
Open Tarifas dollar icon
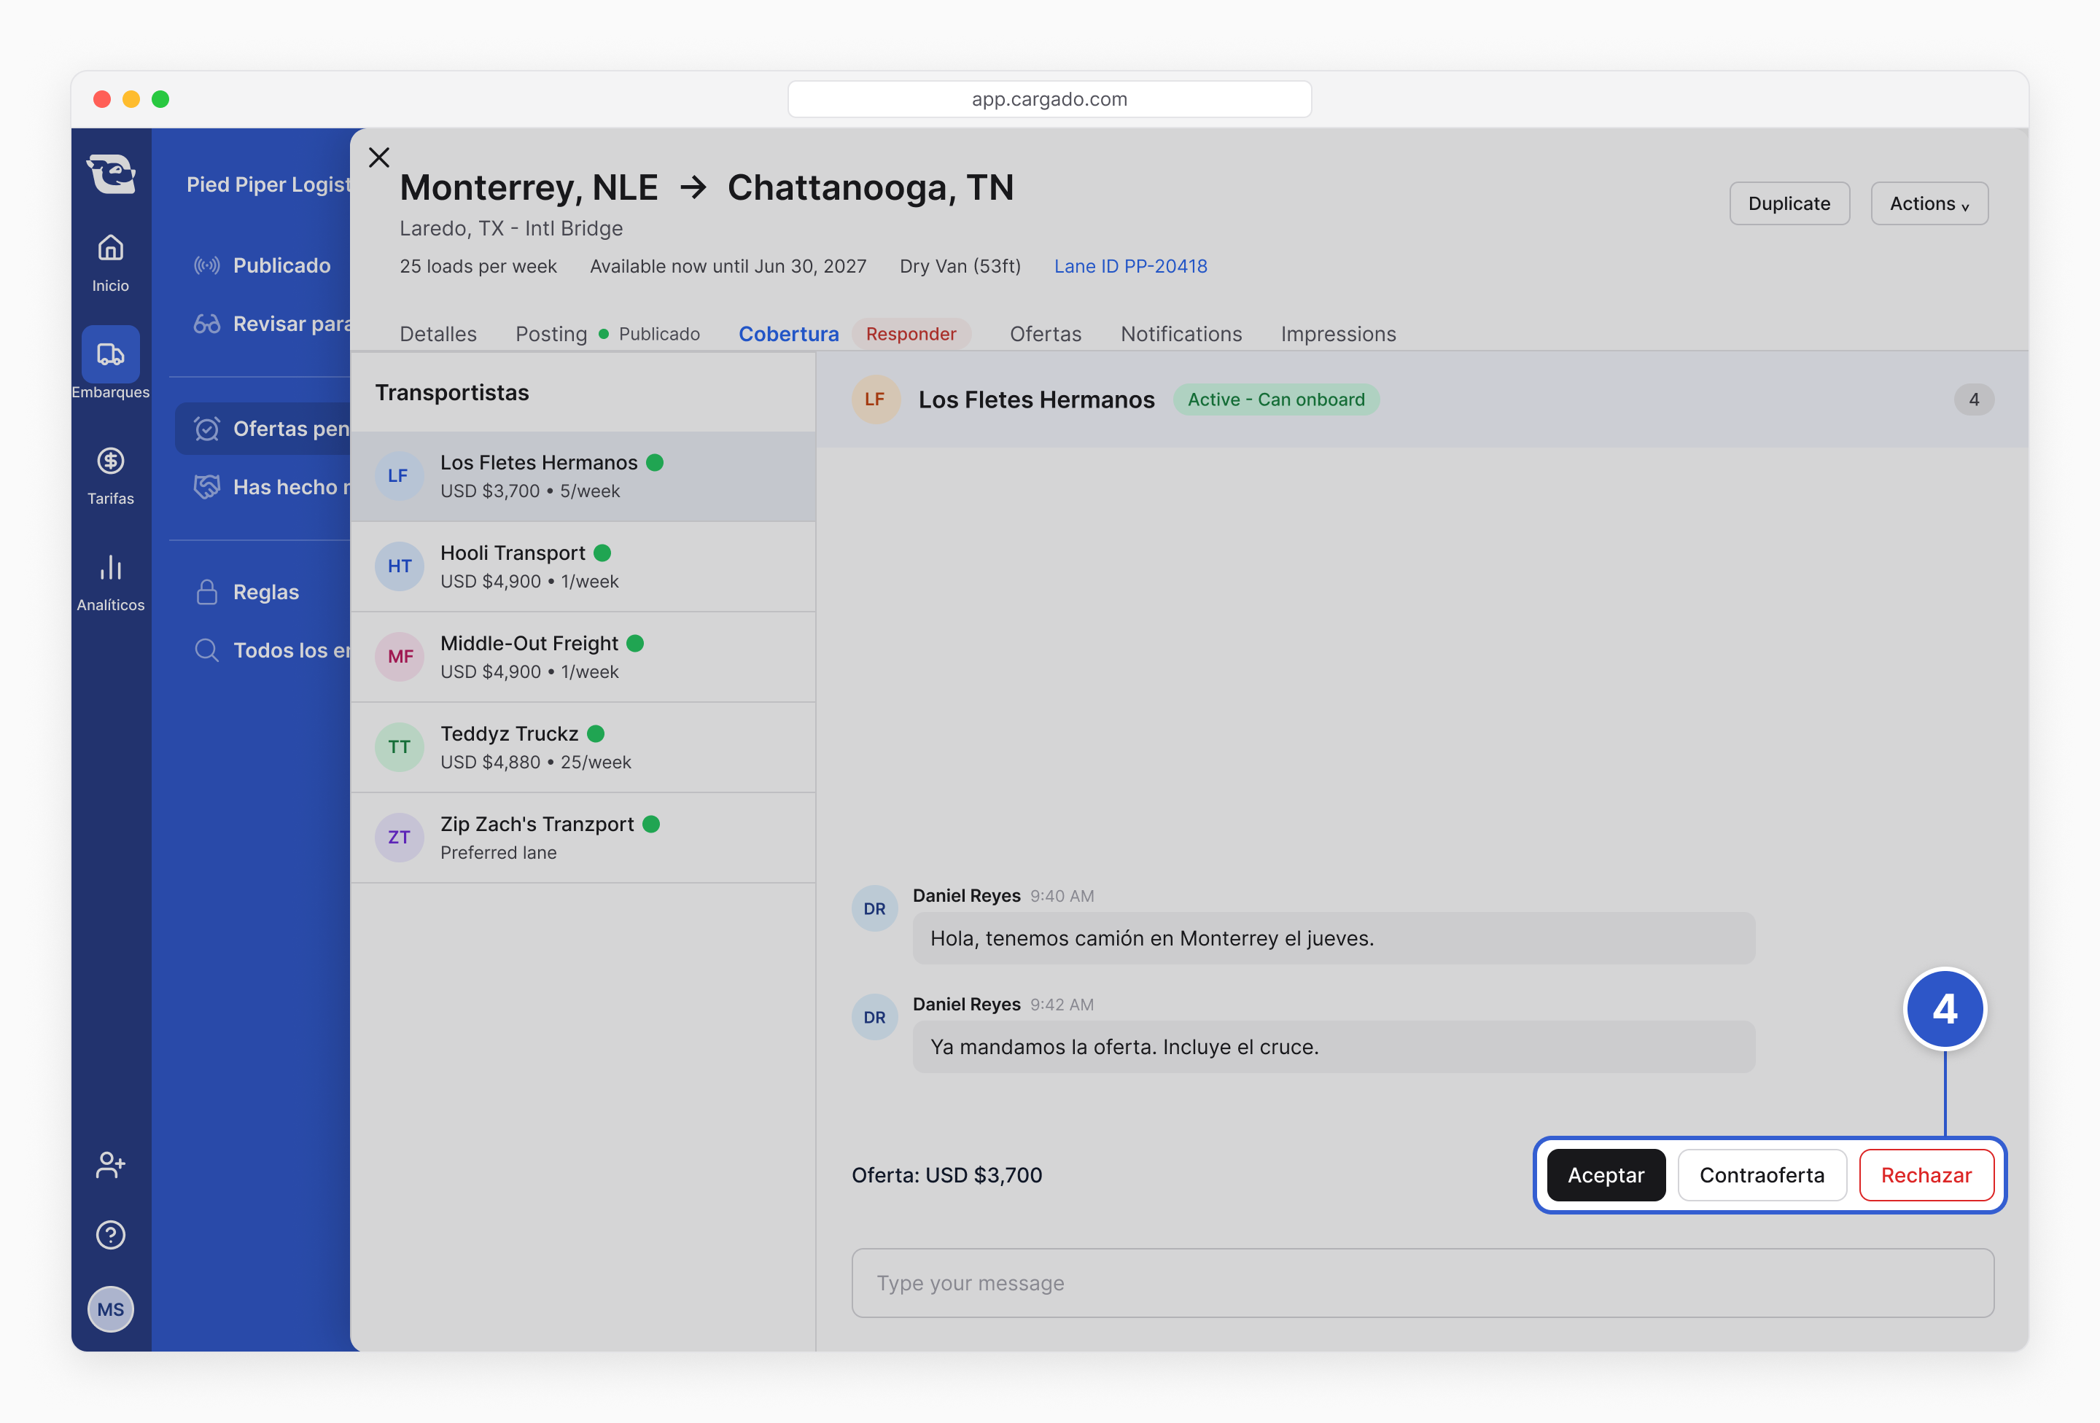pyautogui.click(x=110, y=461)
